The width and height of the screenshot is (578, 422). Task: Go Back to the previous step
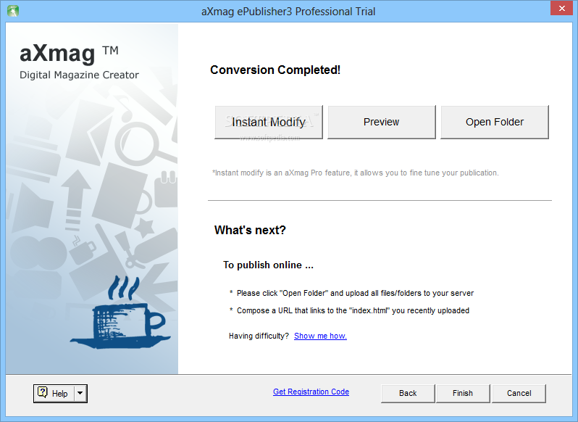[408, 393]
